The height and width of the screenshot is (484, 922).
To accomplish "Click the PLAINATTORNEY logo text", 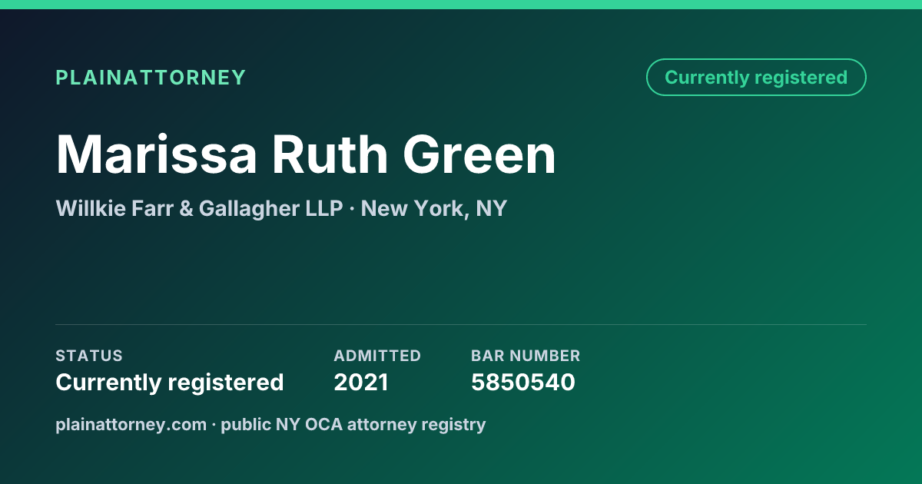I will tap(151, 78).
